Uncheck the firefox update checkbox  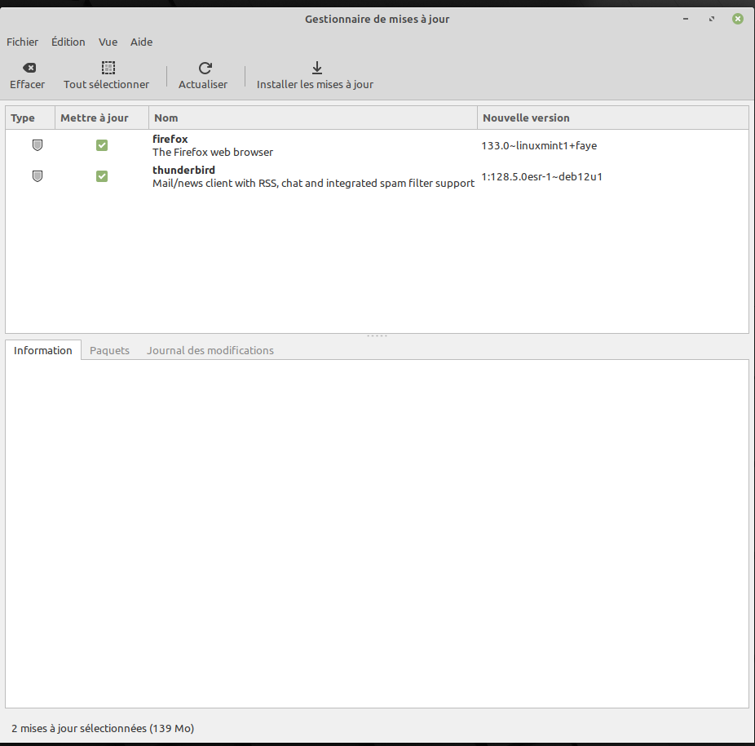click(x=102, y=145)
